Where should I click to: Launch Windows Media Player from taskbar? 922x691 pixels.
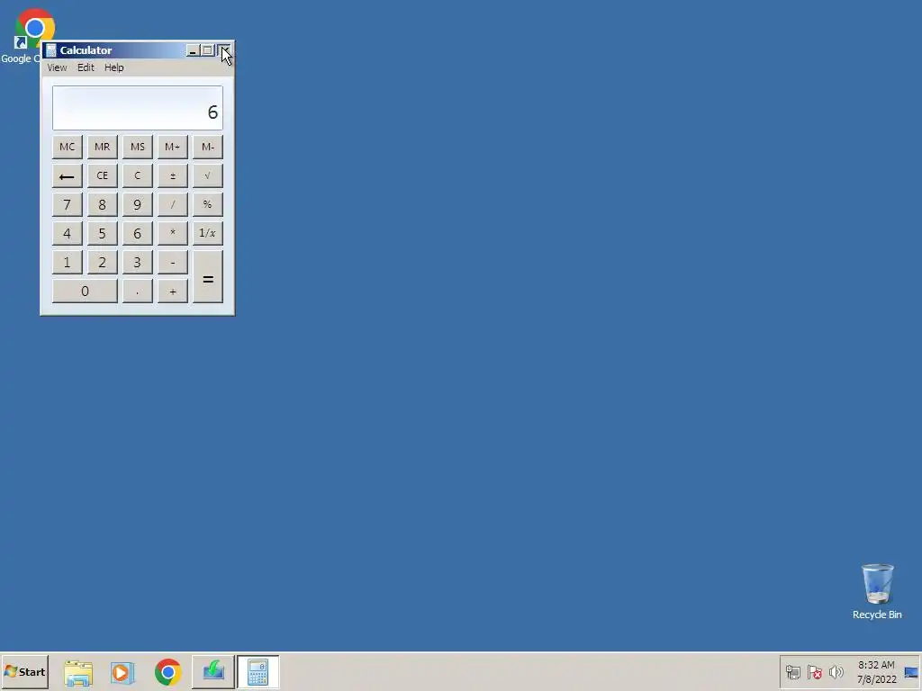(122, 672)
